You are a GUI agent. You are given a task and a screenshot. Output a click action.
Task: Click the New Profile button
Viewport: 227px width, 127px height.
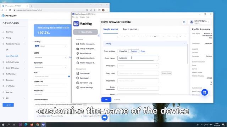[85, 32]
